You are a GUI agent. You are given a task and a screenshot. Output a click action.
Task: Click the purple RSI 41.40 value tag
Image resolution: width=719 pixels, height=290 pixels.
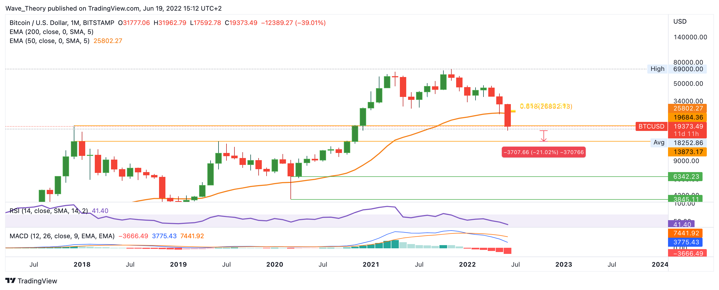[682, 224]
